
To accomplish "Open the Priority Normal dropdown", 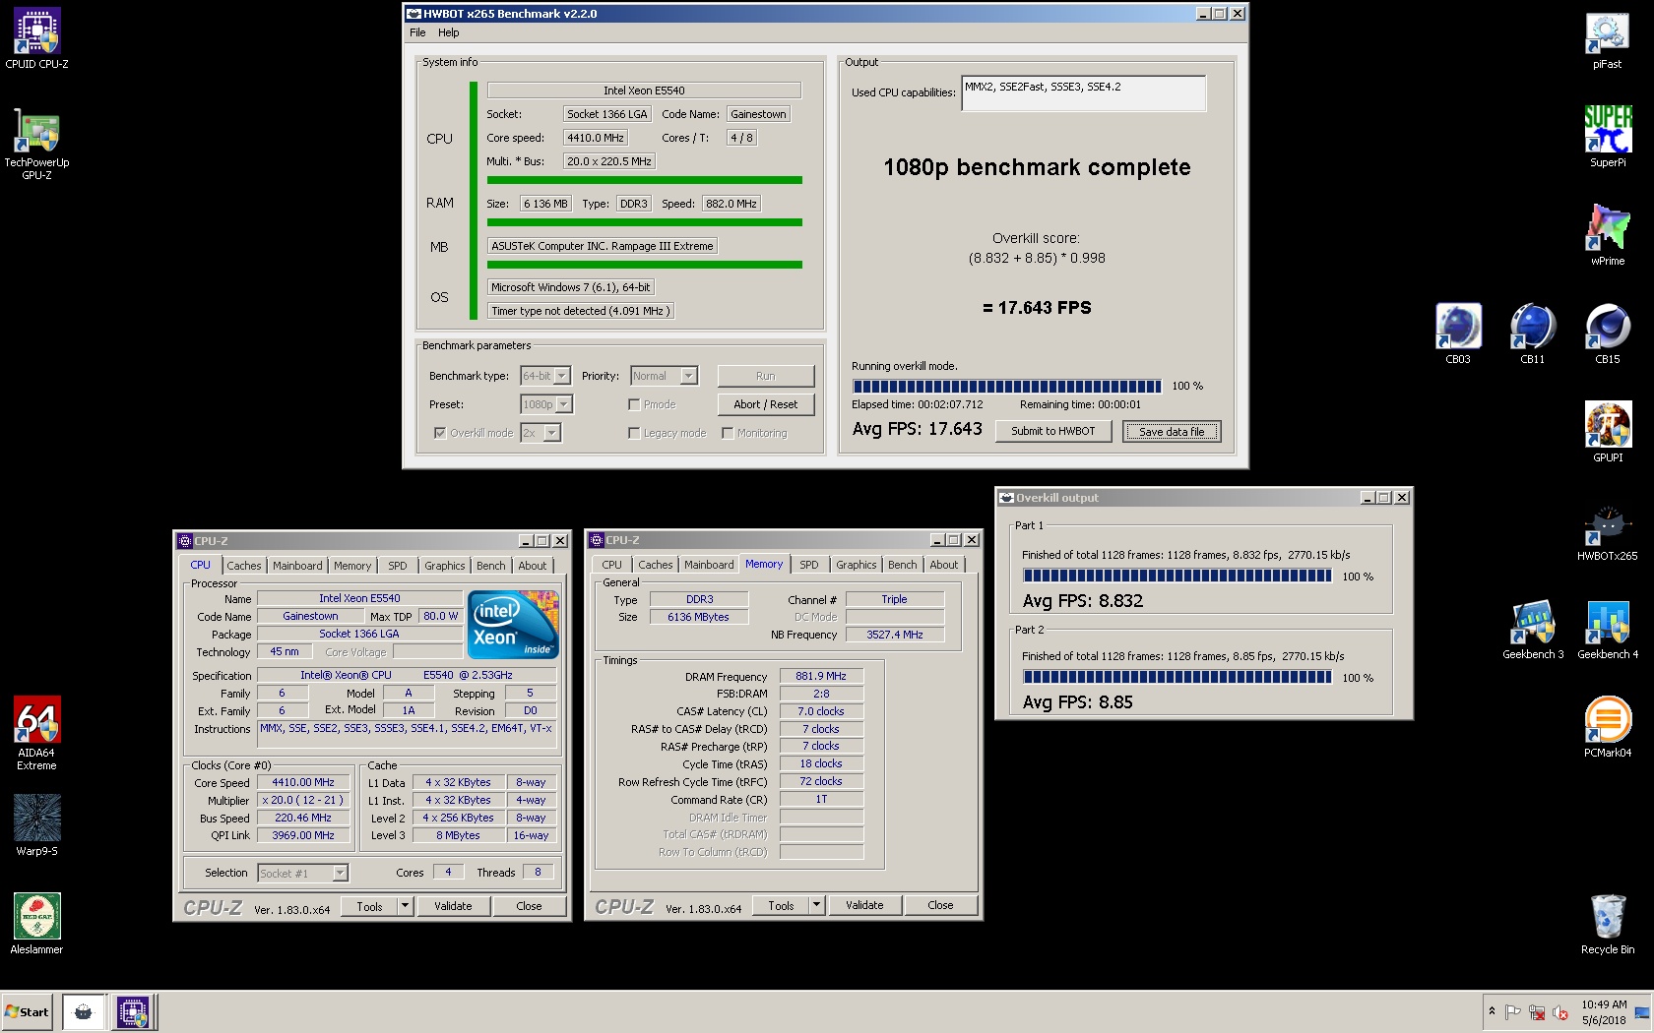I will (664, 376).
